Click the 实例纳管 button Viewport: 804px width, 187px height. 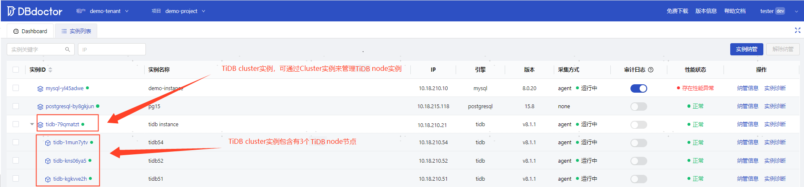click(x=747, y=49)
